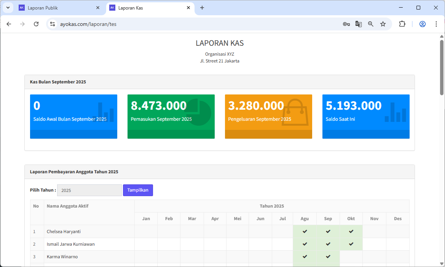445x267 pixels.
Task: Click Ismail Jarwa Kurniawan's Okt checkmark
Action: click(351, 244)
